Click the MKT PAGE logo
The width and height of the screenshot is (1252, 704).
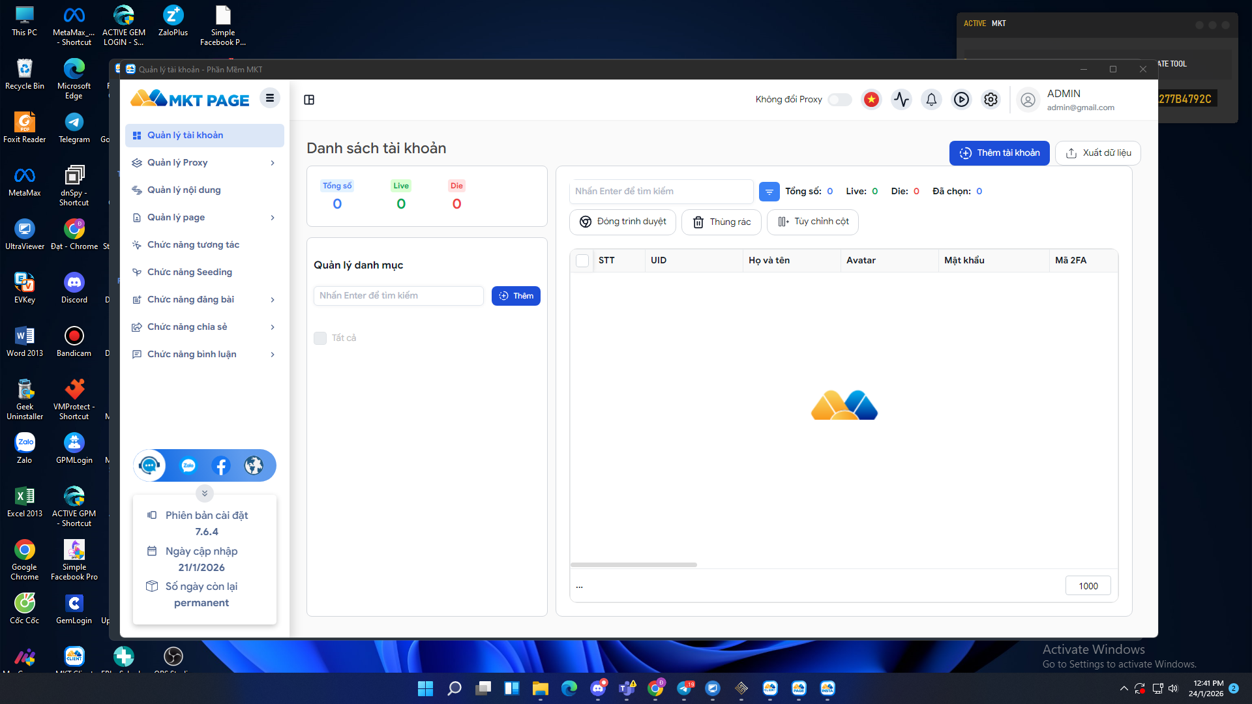click(190, 99)
